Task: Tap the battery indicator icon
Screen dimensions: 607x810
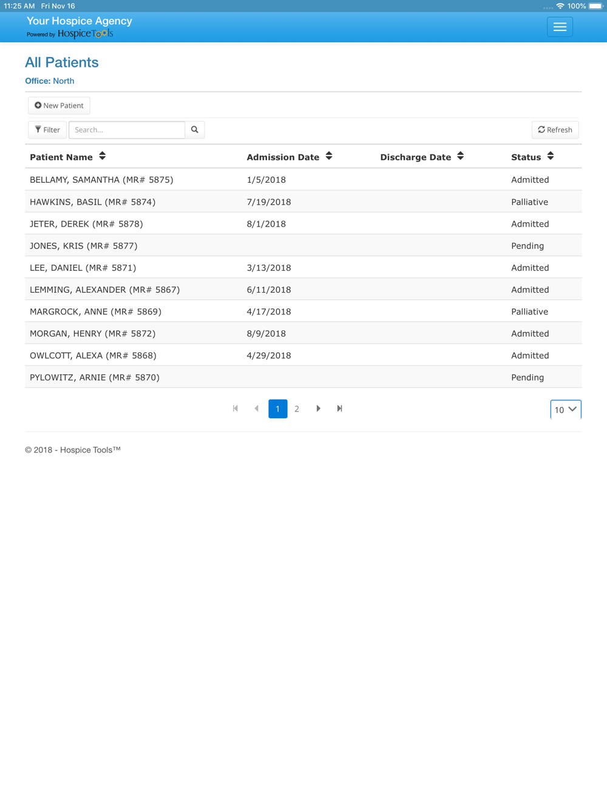Action: coord(596,6)
